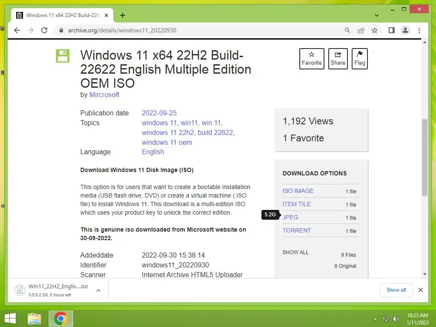Image resolution: width=436 pixels, height=327 pixels.
Task: Open volume speaker tray icon
Action: coord(396,319)
